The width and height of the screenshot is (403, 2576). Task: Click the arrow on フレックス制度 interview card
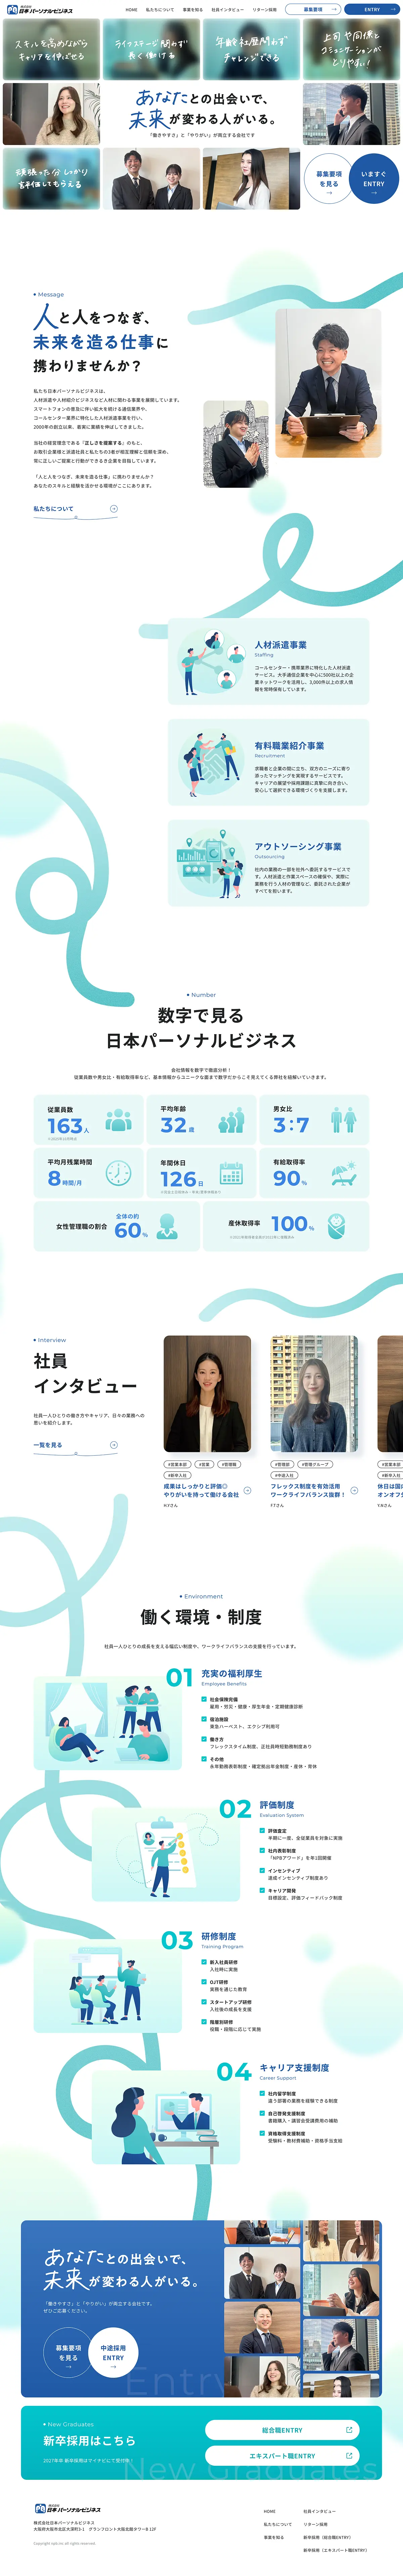(354, 1490)
